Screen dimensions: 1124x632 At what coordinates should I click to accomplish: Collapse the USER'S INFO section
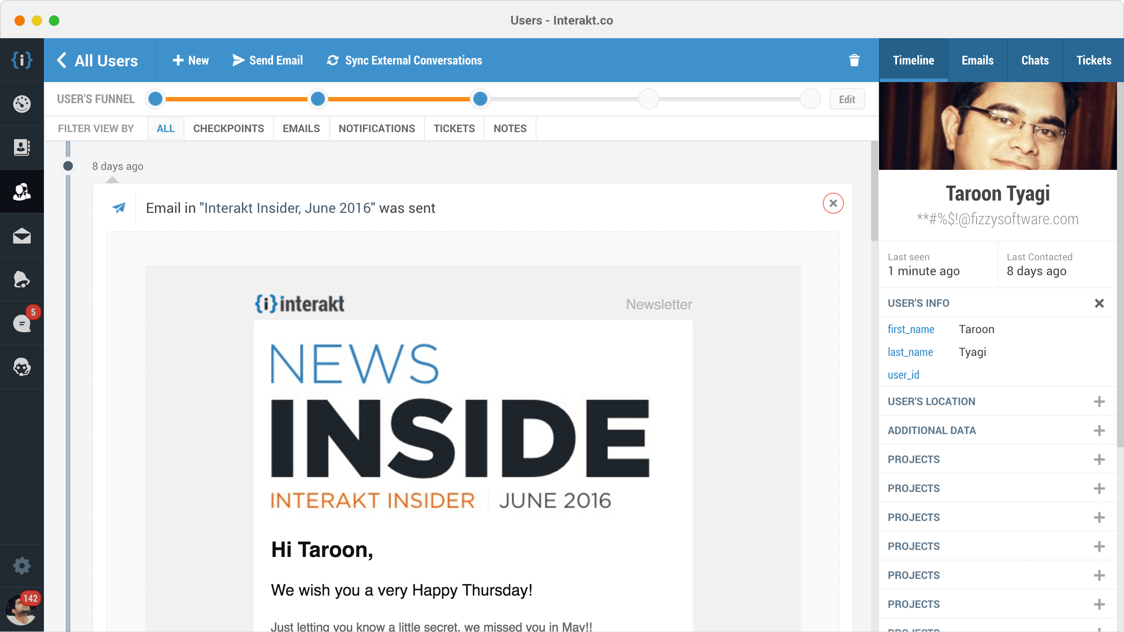point(1099,303)
